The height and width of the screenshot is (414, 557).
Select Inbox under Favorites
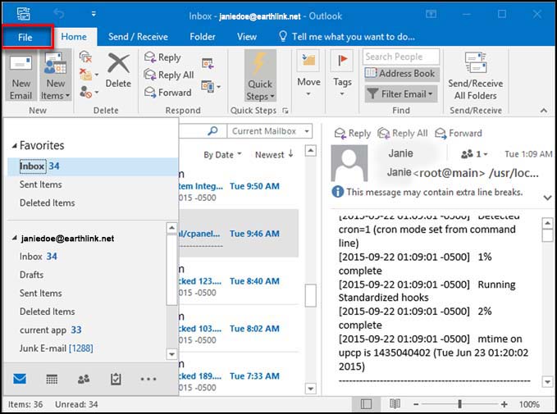[x=93, y=166]
